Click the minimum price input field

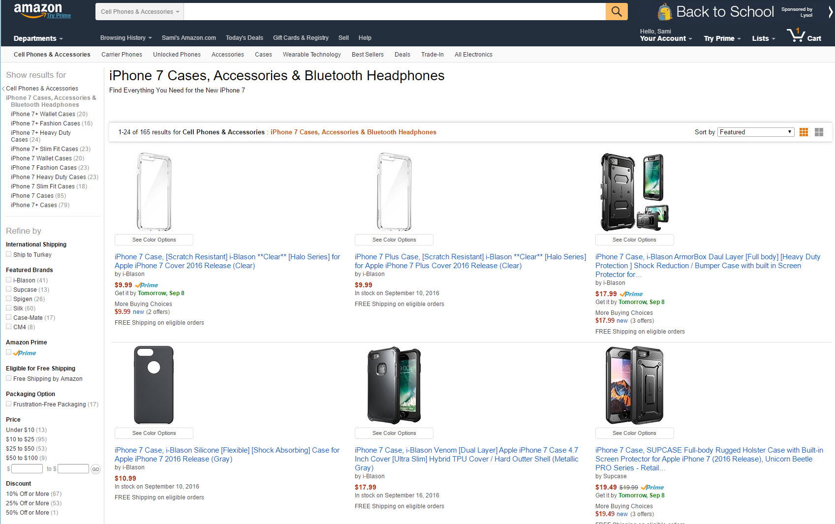click(27, 469)
